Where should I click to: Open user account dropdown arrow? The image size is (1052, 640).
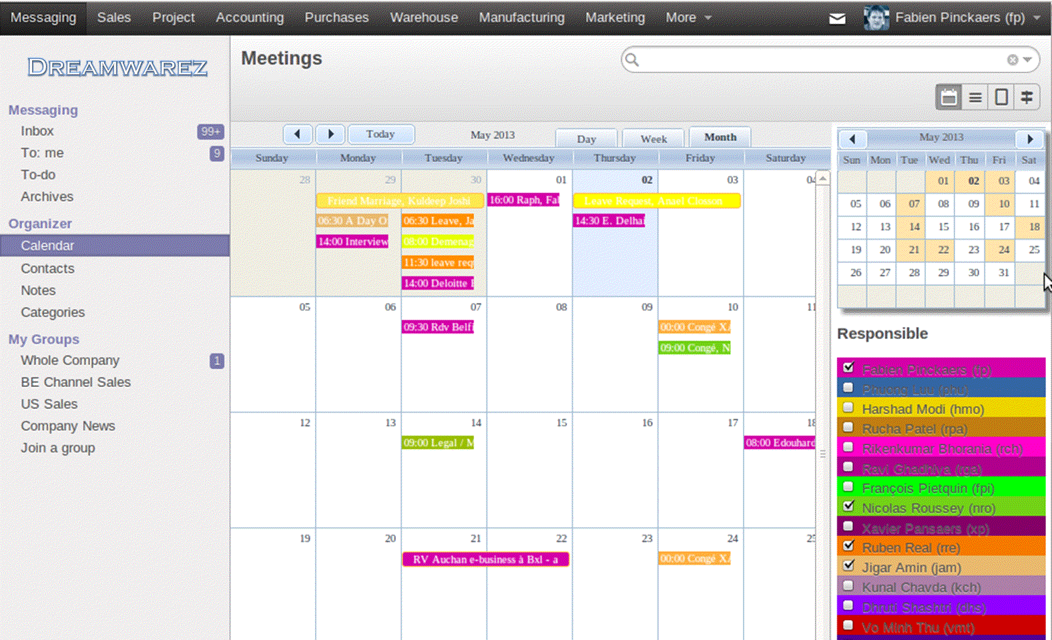(x=1037, y=18)
